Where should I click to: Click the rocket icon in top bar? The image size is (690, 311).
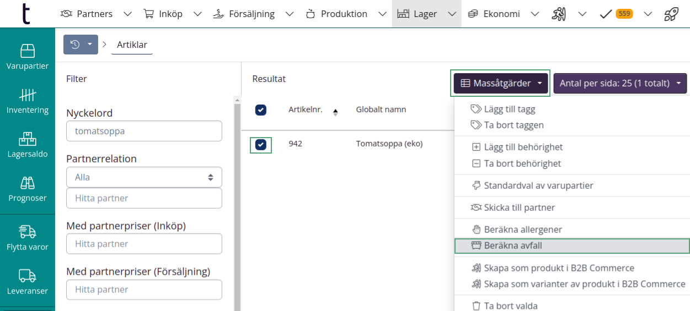click(x=671, y=14)
